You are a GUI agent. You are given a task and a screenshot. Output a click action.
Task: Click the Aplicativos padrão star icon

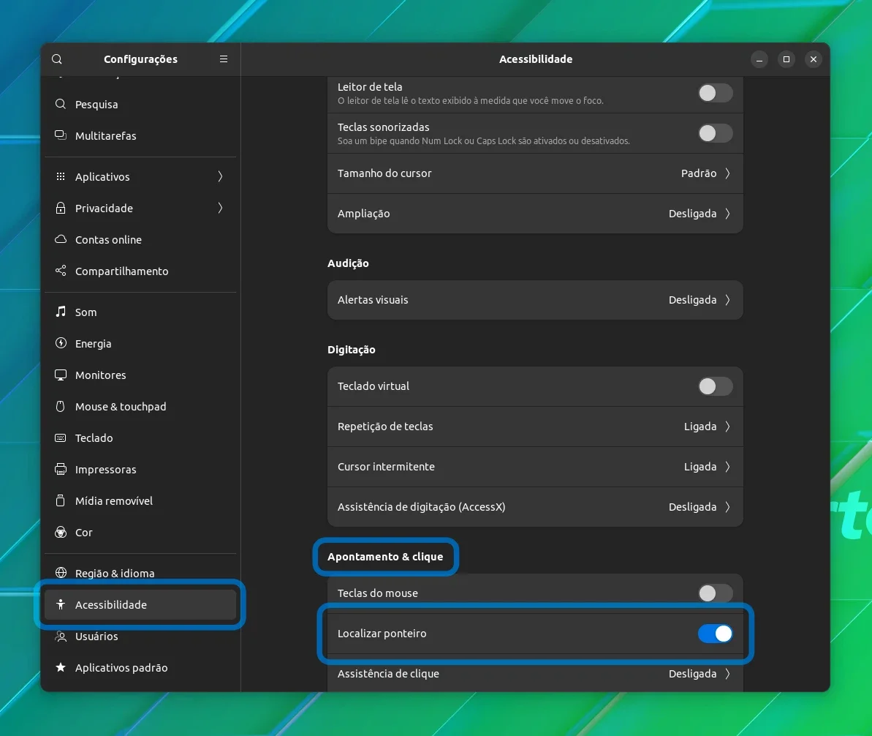tap(61, 667)
